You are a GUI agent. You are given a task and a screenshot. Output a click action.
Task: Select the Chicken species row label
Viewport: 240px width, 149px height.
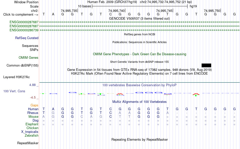[x=32, y=128]
